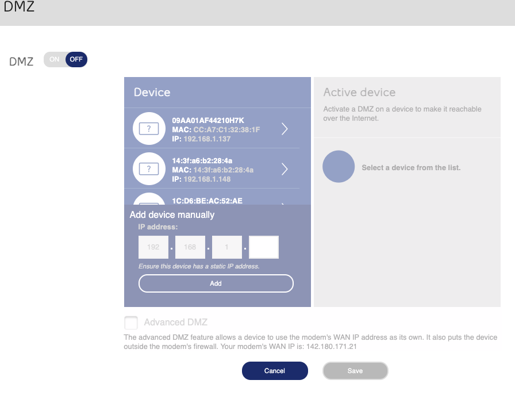Click the Cancel button
Viewport: 515px width, 403px height.
pyautogui.click(x=275, y=371)
